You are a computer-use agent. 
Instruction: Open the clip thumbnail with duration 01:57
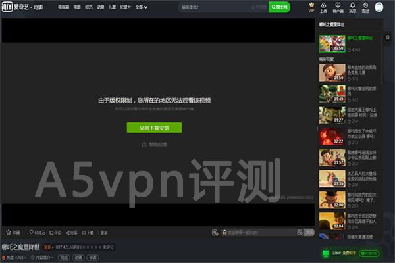click(x=332, y=157)
